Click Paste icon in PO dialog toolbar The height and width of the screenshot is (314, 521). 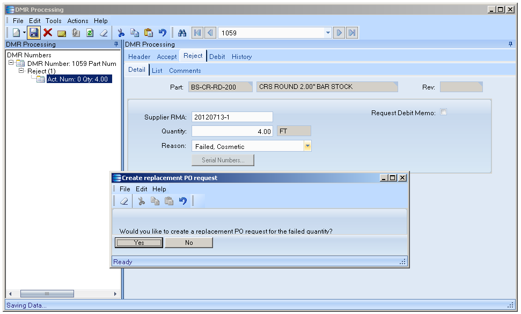pyautogui.click(x=169, y=201)
